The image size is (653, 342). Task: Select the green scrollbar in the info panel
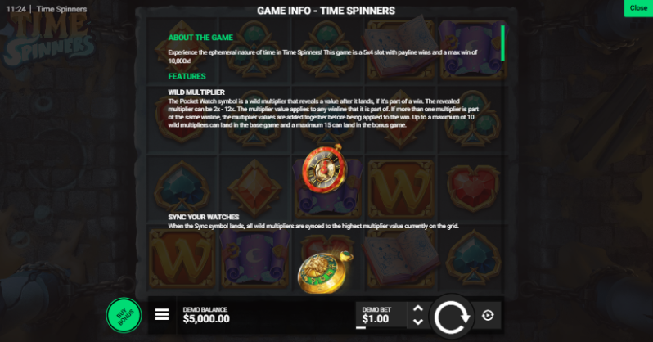[502, 43]
